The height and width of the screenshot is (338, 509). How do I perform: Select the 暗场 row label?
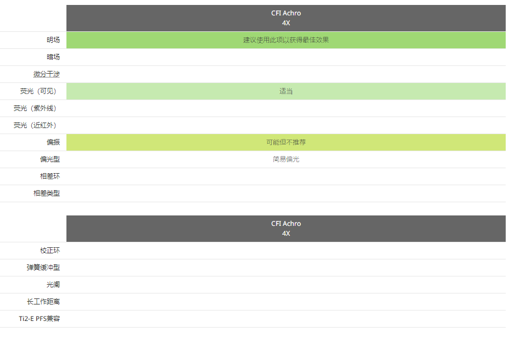(53, 57)
